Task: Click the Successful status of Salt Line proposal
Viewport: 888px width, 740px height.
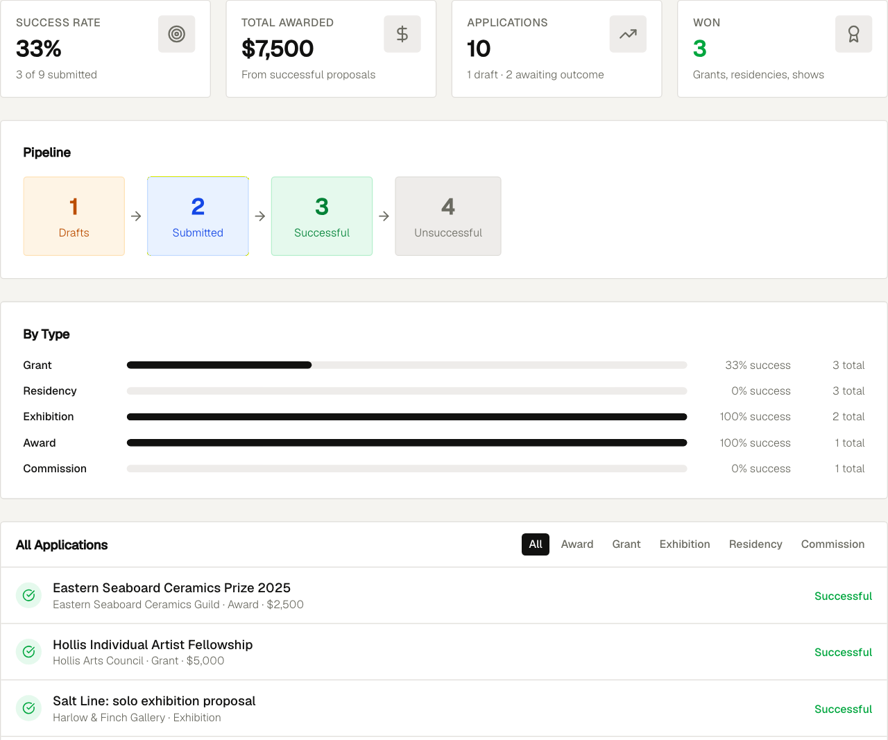Action: (843, 709)
